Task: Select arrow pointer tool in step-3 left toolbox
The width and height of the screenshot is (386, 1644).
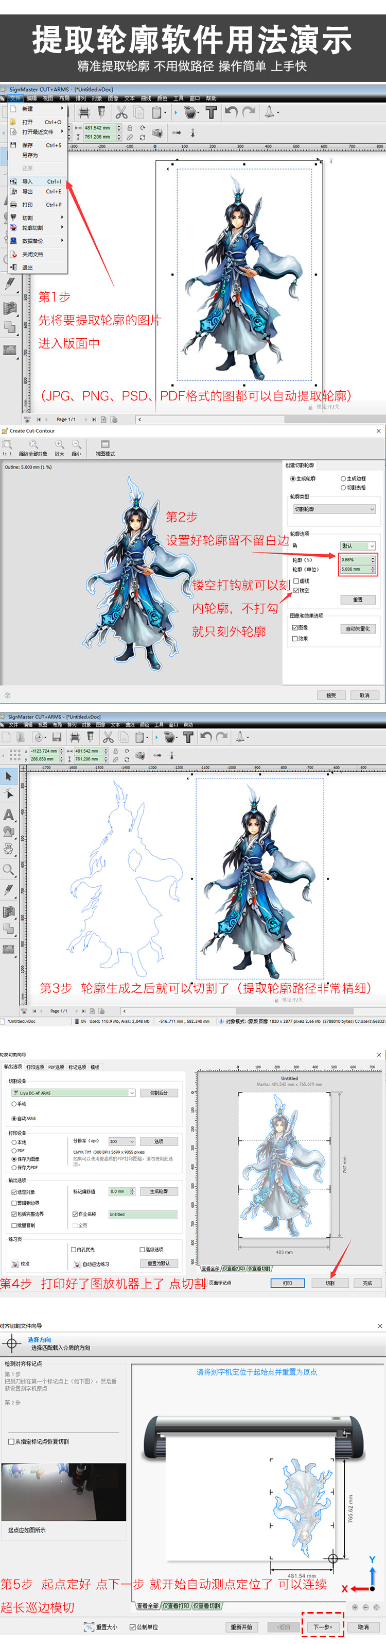Action: click(9, 776)
